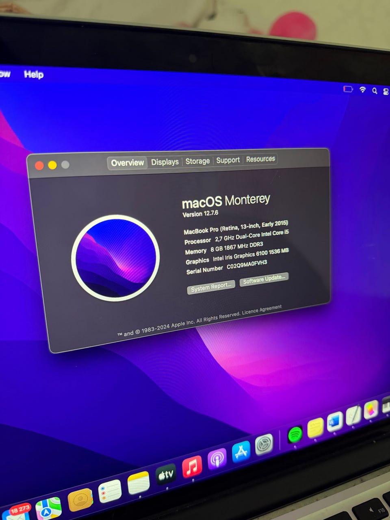Go to the Resources tab
The height and width of the screenshot is (520, 390).
(x=260, y=159)
